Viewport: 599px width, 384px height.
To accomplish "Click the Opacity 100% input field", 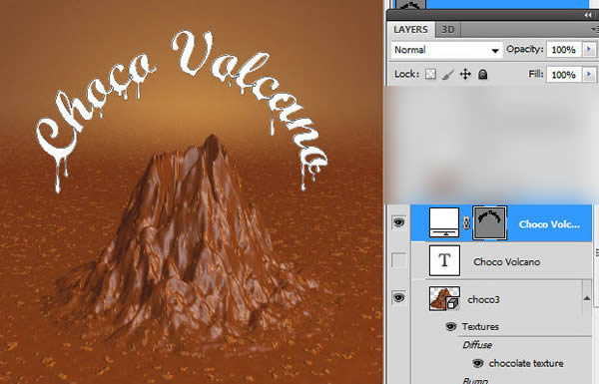I will [x=564, y=50].
